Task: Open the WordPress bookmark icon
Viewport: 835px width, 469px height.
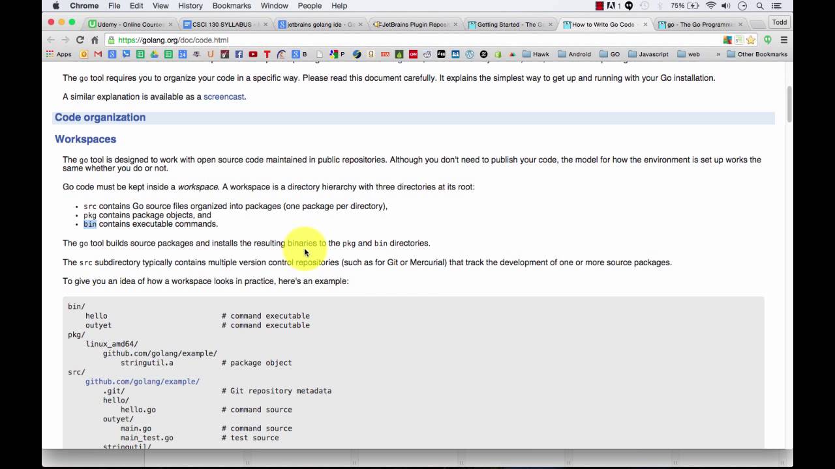Action: click(x=469, y=54)
